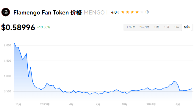The image size is (194, 112).
Task: Click the fourth orange rating star
Action: pyautogui.click(x=137, y=12)
